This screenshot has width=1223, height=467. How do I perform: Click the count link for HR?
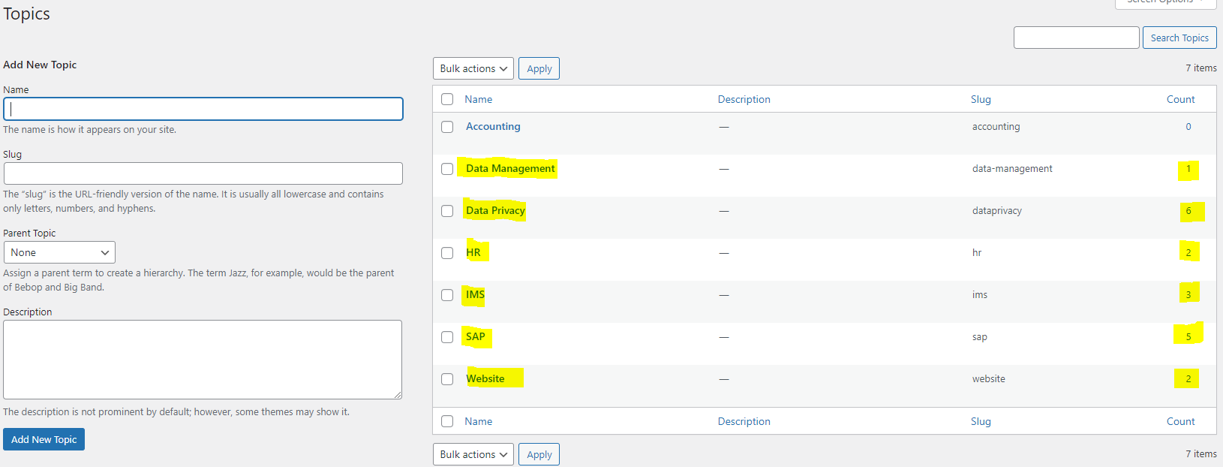pos(1188,253)
